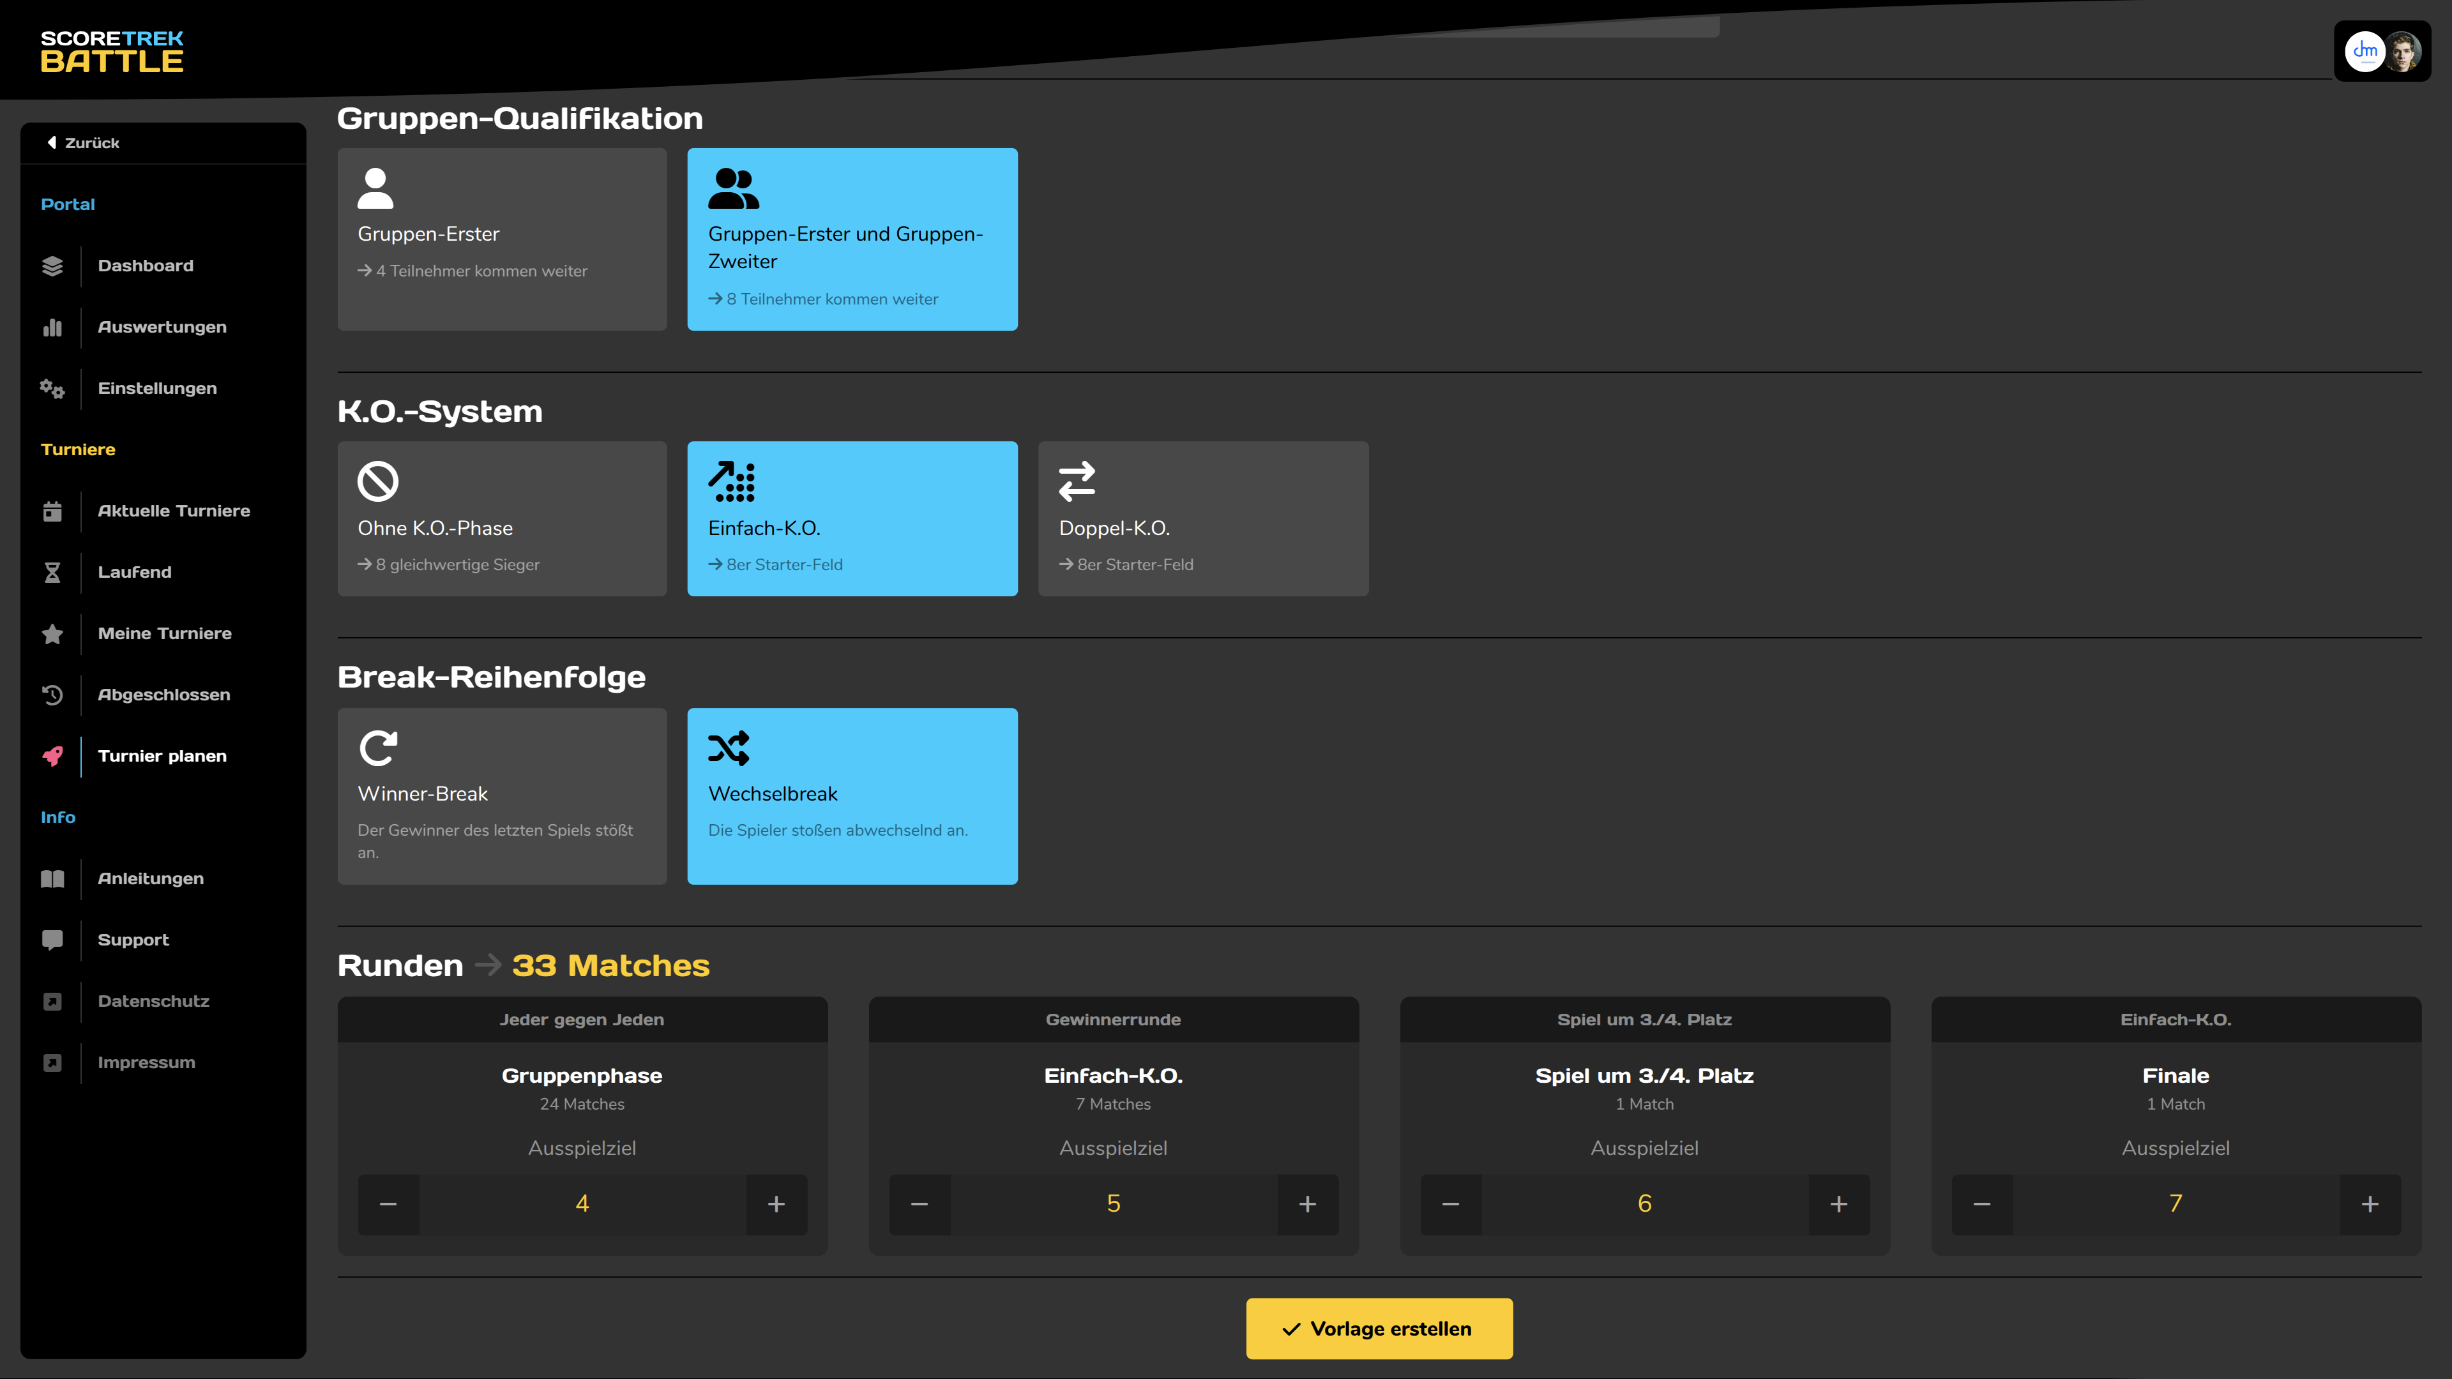
Task: Decrease Finale Ausspielziel with minus
Action: pos(1982,1204)
